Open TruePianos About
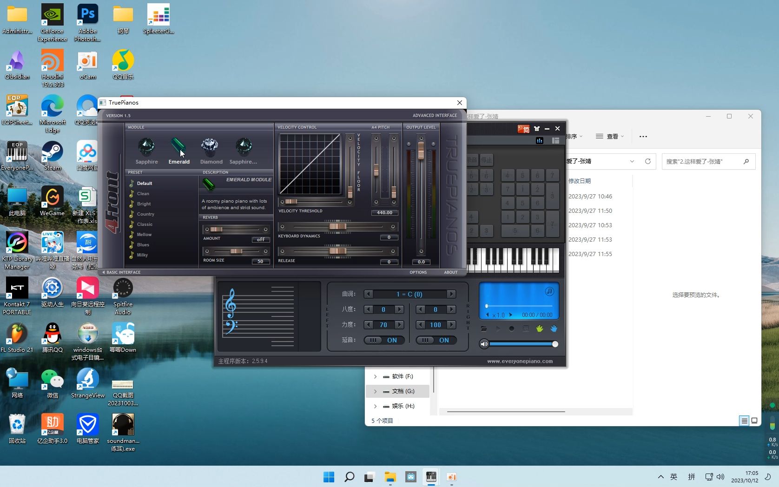 click(450, 272)
